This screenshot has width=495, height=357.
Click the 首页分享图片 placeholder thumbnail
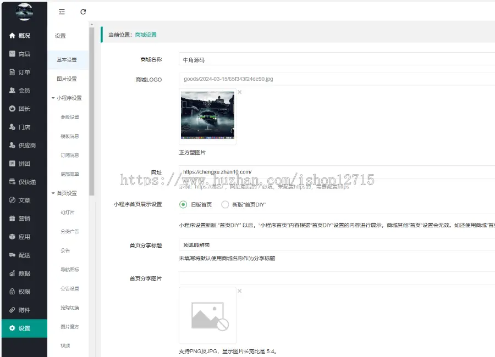coord(207,315)
